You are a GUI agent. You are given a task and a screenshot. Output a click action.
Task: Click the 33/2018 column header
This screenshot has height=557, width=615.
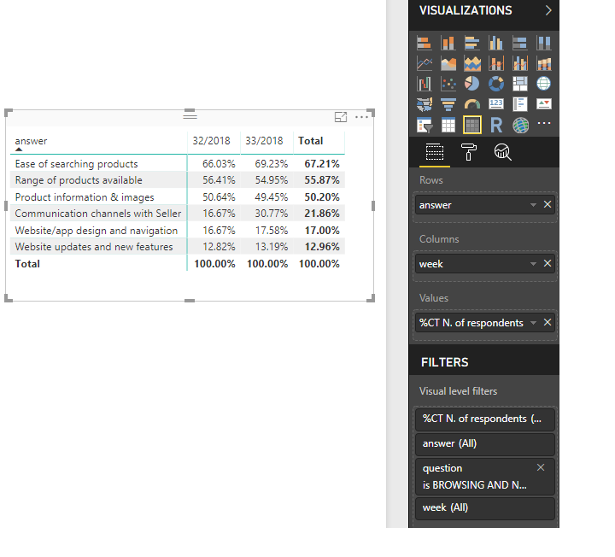[264, 141]
